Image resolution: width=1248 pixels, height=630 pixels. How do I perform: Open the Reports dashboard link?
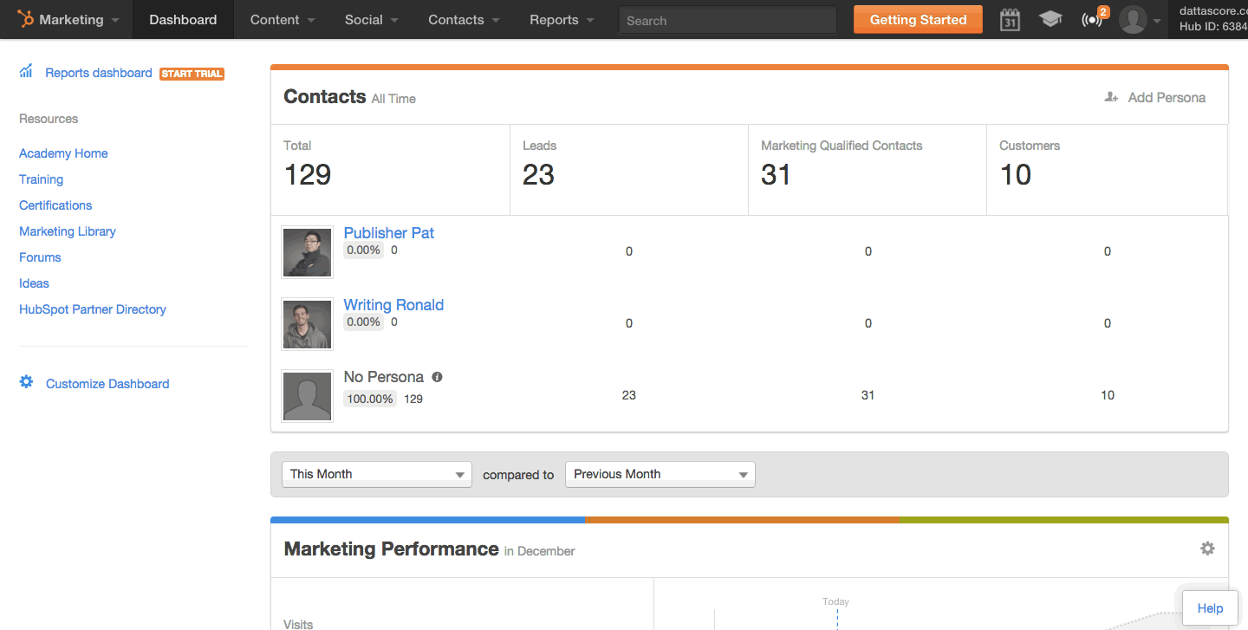point(99,73)
